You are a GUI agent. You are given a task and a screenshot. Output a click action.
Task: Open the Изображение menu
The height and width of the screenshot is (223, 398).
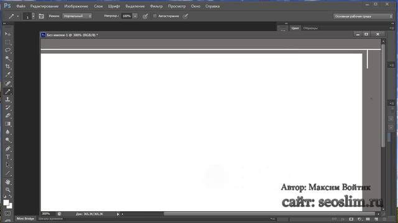coord(76,6)
